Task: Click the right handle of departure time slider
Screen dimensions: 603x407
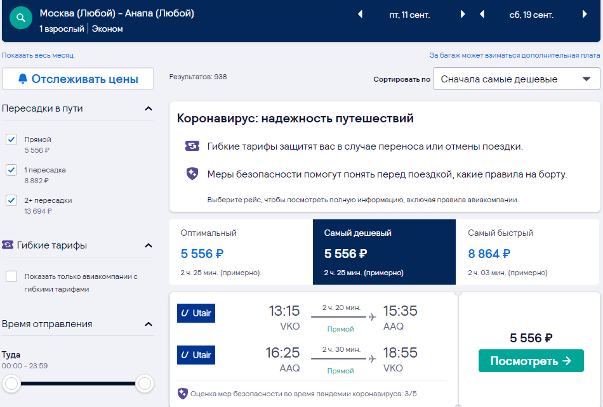Action: tap(145, 383)
